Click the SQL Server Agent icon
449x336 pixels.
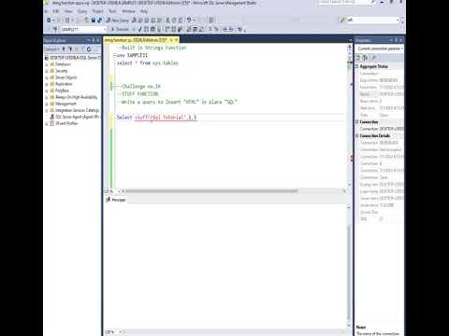tap(52, 117)
